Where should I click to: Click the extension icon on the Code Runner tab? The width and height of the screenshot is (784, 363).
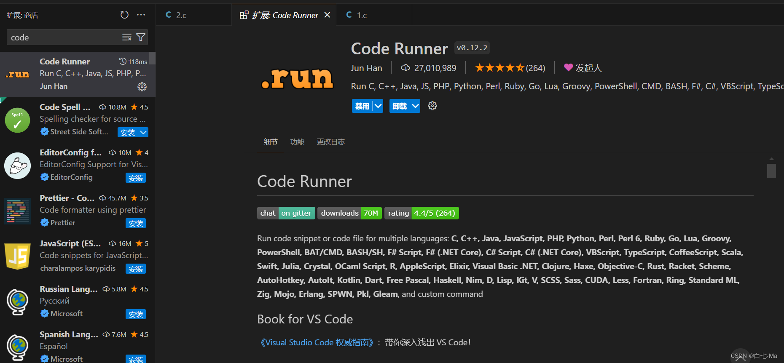[244, 15]
